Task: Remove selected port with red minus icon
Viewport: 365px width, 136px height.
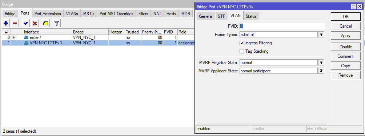Action: tap(15, 23)
